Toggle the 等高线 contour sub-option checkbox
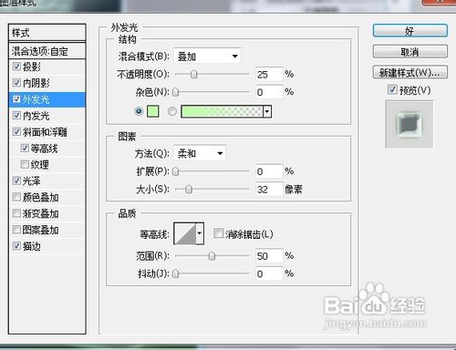Viewport: 456px width, 350px height. point(25,149)
